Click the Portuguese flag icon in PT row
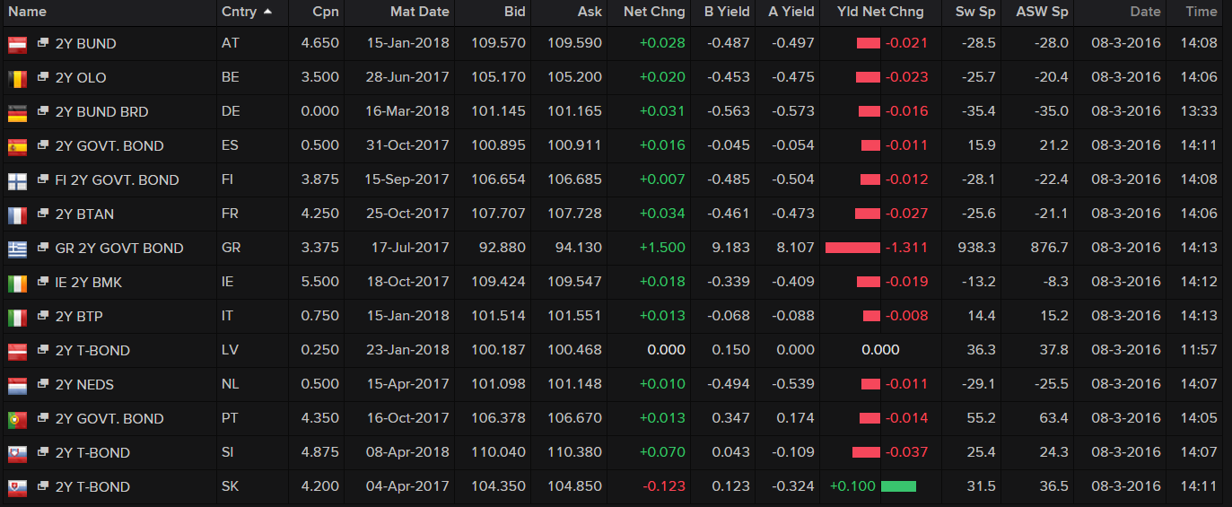Viewport: 1232px width, 507px height. coord(17,419)
